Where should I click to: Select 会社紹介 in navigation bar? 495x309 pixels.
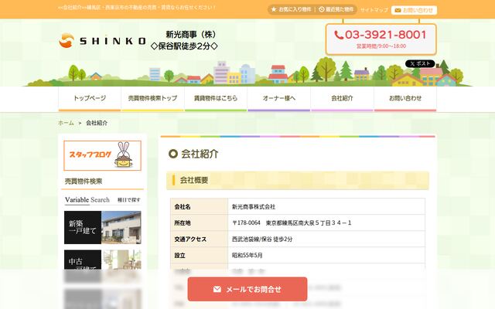[342, 98]
